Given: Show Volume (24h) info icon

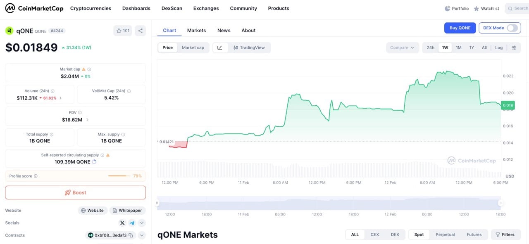Looking at the screenshot, I should click(52, 91).
